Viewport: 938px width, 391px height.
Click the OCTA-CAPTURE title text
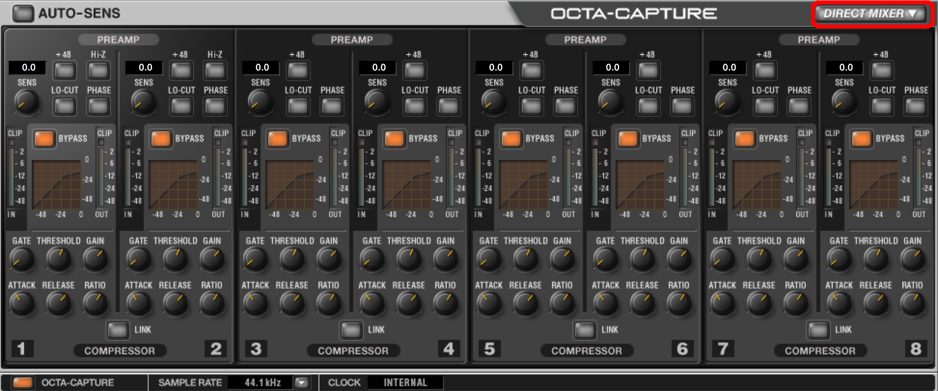pos(634,14)
